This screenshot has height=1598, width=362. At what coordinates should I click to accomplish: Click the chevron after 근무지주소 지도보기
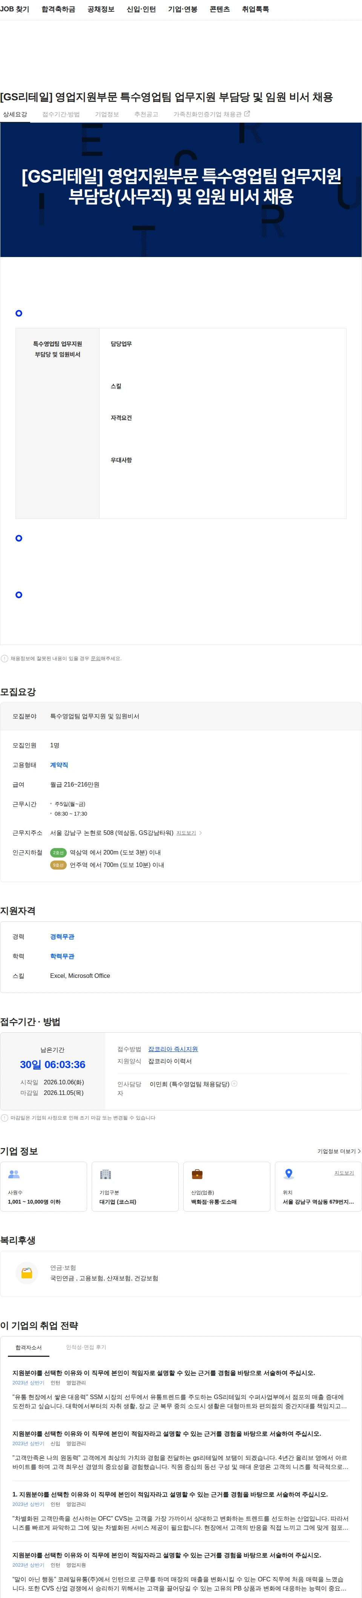tap(200, 833)
